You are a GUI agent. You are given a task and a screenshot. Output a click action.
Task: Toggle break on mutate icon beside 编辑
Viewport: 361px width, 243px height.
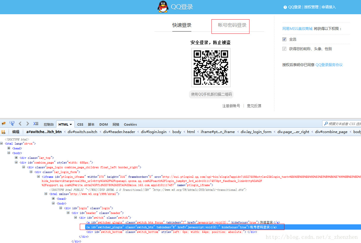point(4,132)
